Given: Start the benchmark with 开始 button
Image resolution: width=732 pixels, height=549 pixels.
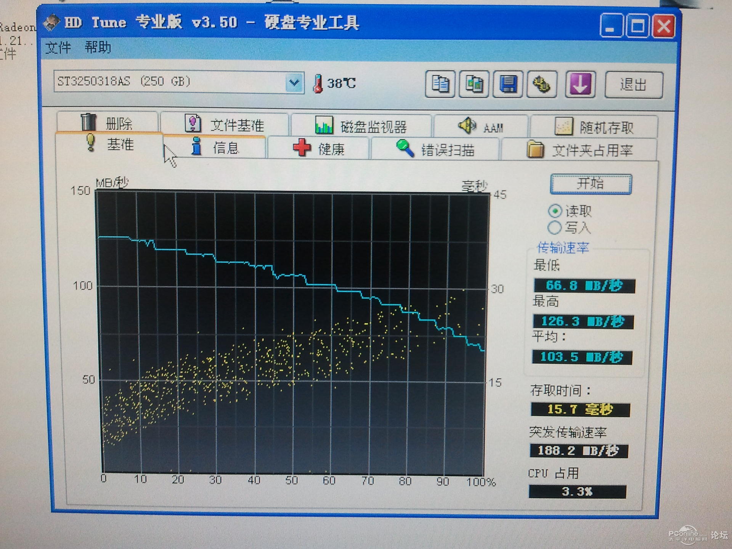Looking at the screenshot, I should tap(591, 184).
